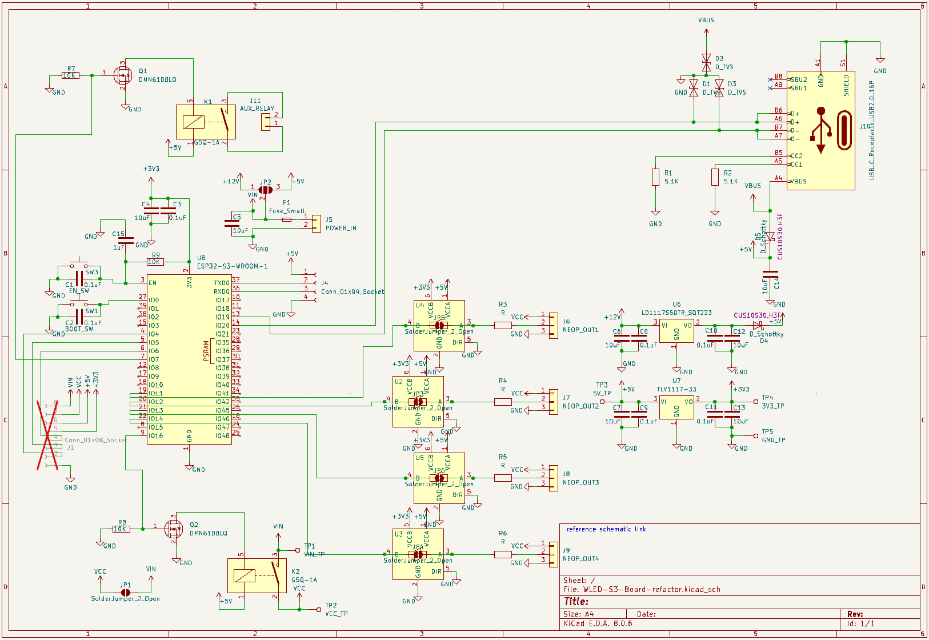Select the D4 D_Schottky diode symbol
Viewport: 929px width, 640px height.
(758, 325)
